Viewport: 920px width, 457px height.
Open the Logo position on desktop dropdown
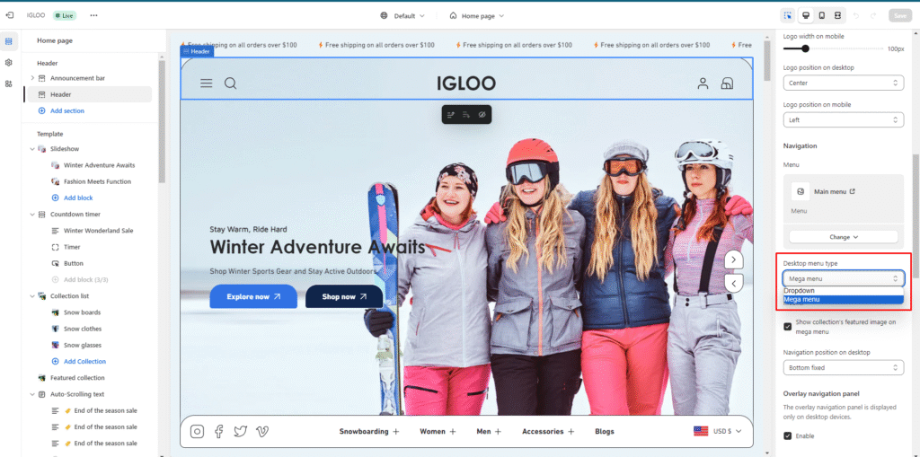(843, 83)
